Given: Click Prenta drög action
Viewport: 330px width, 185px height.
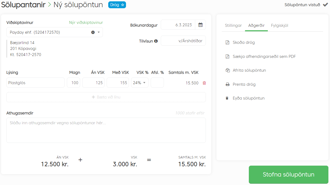Looking at the screenshot, I should click(x=244, y=84).
